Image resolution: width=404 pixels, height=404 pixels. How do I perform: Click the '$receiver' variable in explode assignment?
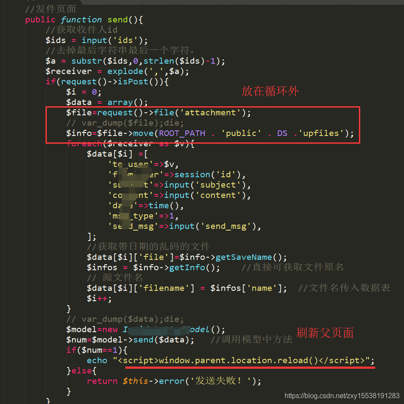tap(69, 71)
